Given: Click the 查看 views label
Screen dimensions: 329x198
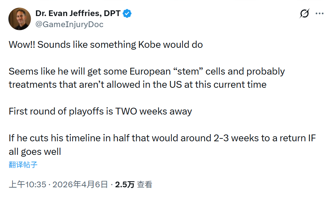Looking at the screenshot, I should (x=145, y=184).
